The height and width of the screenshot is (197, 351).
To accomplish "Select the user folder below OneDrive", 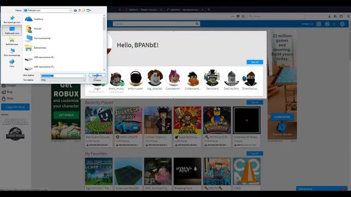I will (33, 28).
